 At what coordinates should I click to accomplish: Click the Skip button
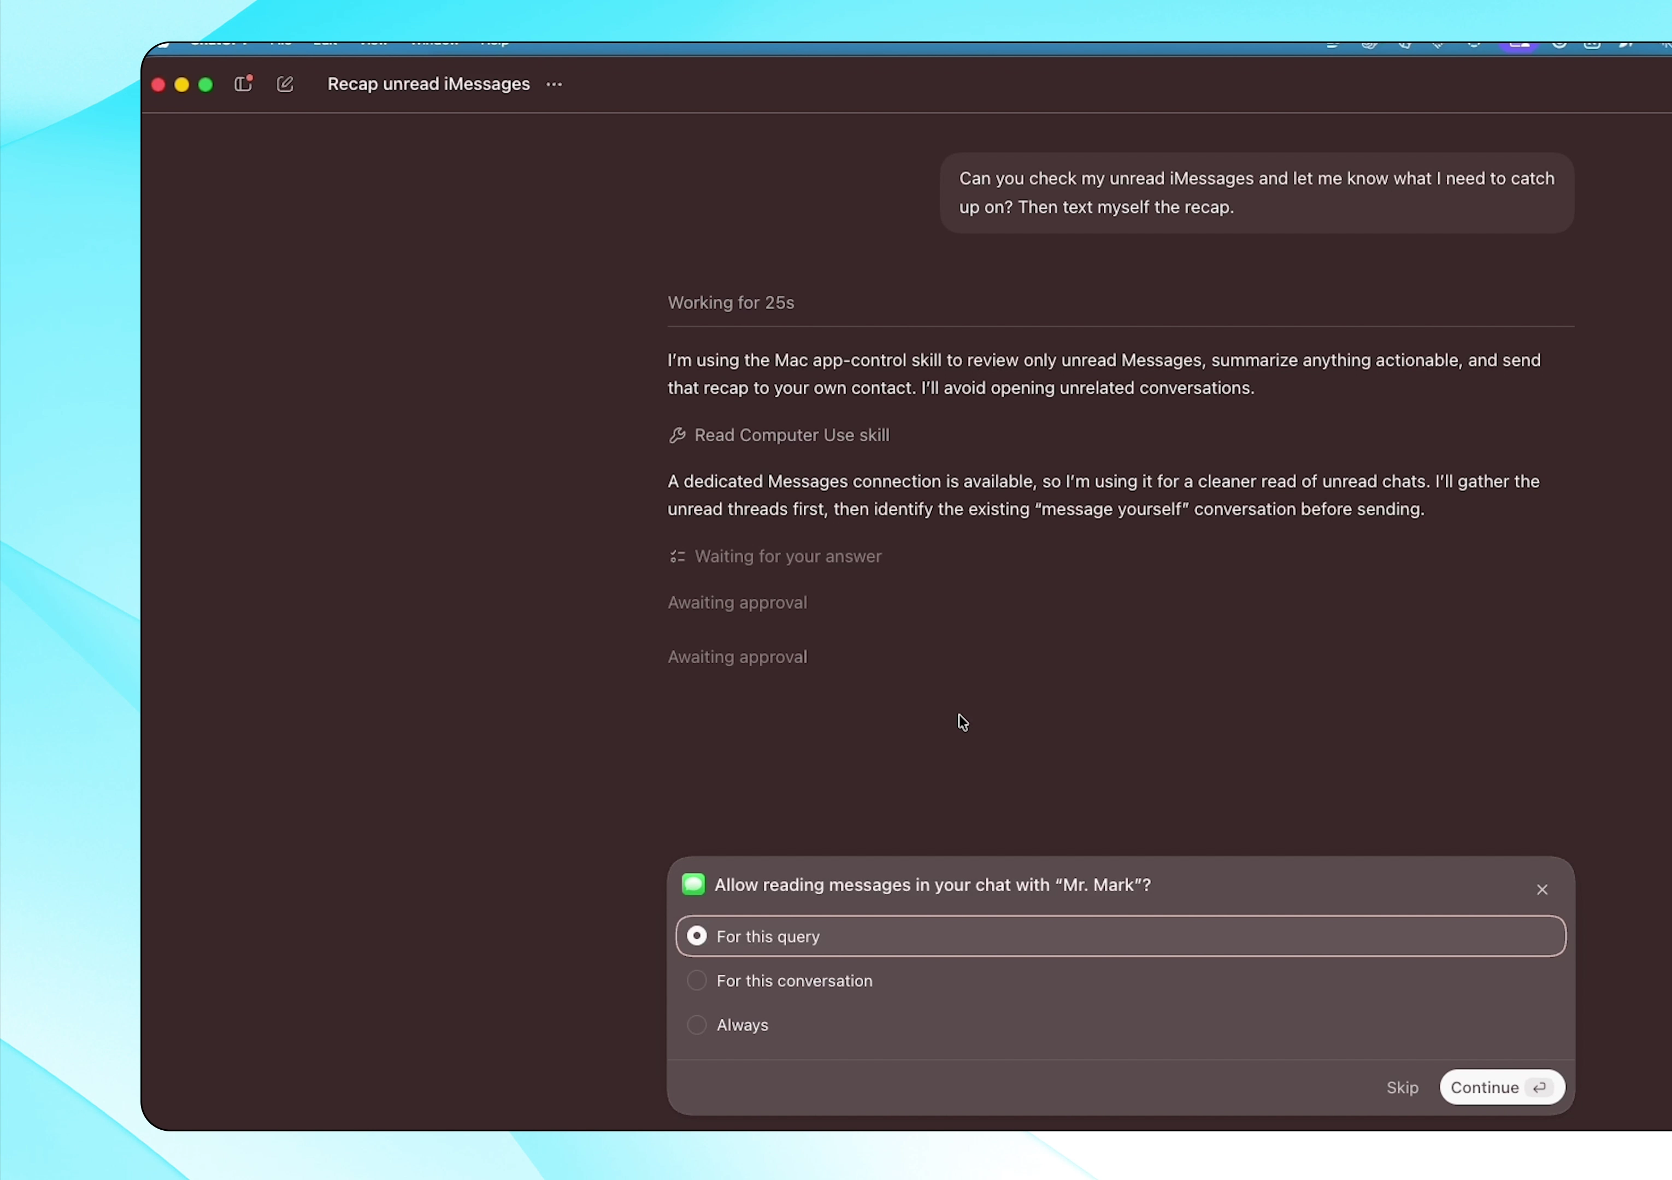coord(1402,1088)
